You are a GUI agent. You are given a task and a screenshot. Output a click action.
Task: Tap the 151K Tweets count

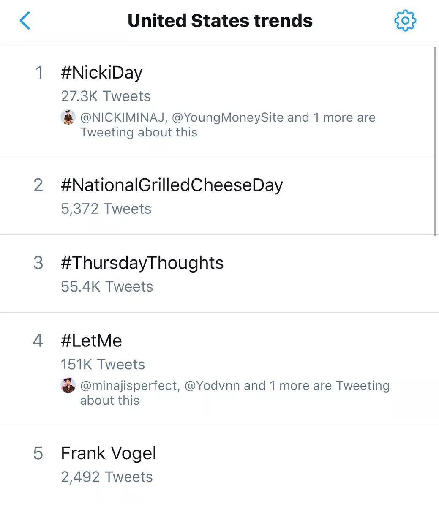point(103,364)
